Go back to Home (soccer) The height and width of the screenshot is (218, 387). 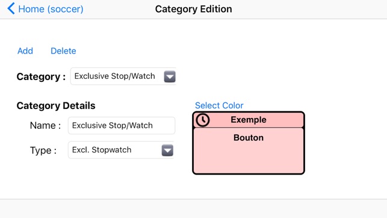coord(51,9)
